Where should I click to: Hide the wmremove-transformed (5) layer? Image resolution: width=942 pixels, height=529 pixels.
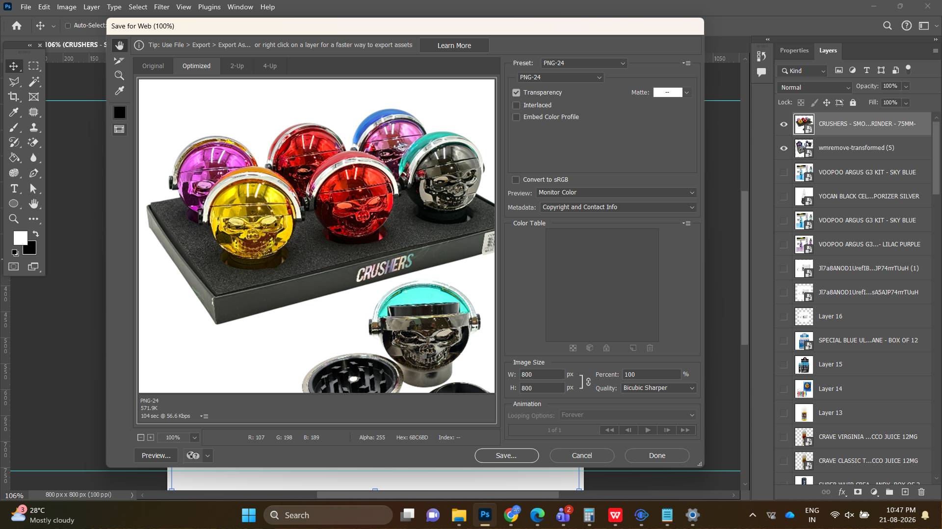click(784, 148)
